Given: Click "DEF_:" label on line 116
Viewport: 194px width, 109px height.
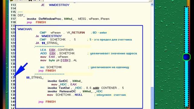Looking at the screenshot, I should [x=21, y=15].
